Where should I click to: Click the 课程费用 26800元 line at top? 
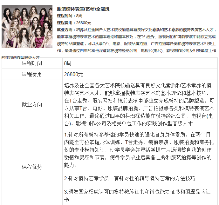click(x=74, y=23)
